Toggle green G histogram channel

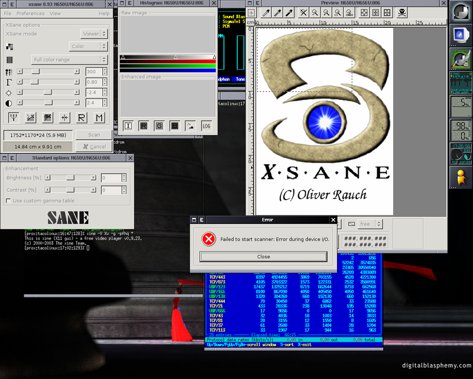tap(159, 126)
